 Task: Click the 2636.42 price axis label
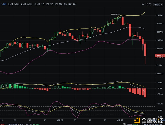(160, 15)
